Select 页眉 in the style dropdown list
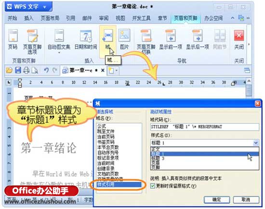 pyautogui.click(x=204, y=163)
